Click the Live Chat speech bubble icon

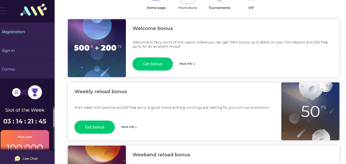pos(17,158)
